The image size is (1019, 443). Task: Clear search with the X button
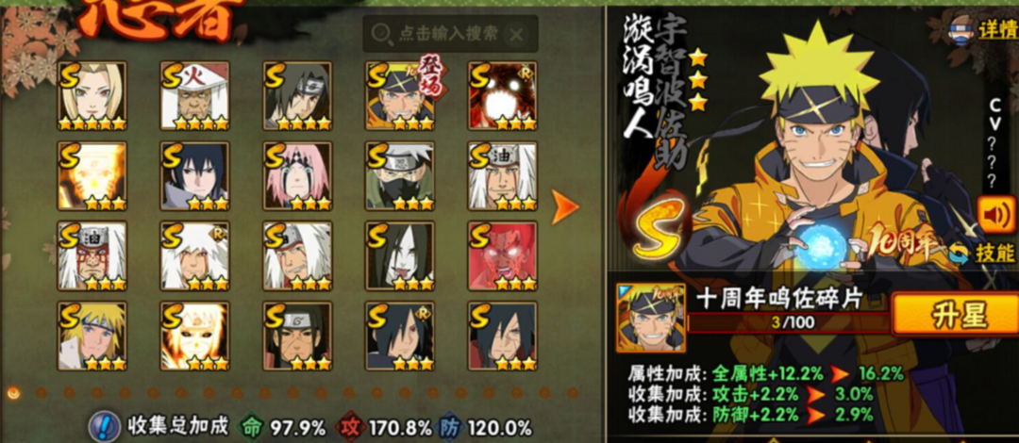coord(516,35)
